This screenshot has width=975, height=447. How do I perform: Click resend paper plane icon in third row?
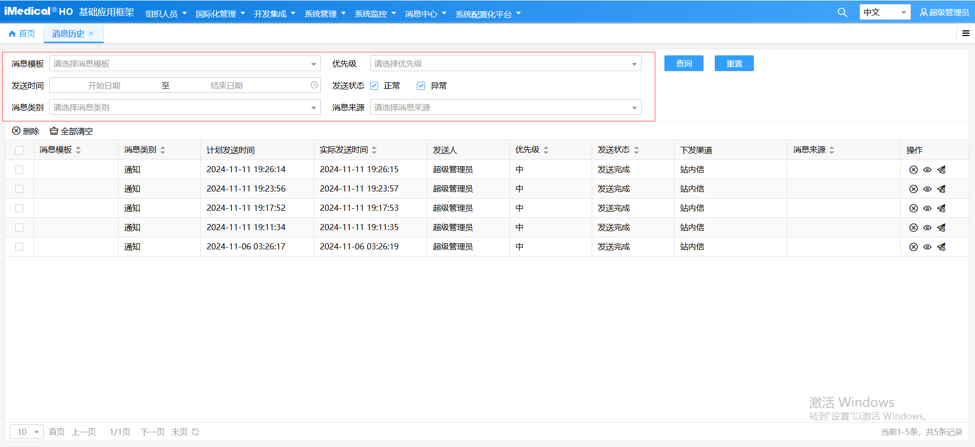(x=941, y=208)
